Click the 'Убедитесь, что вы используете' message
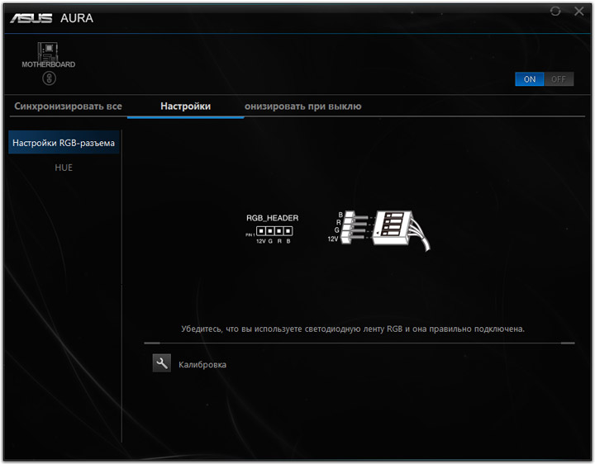Screen dimensions: 595x464 coord(353,329)
